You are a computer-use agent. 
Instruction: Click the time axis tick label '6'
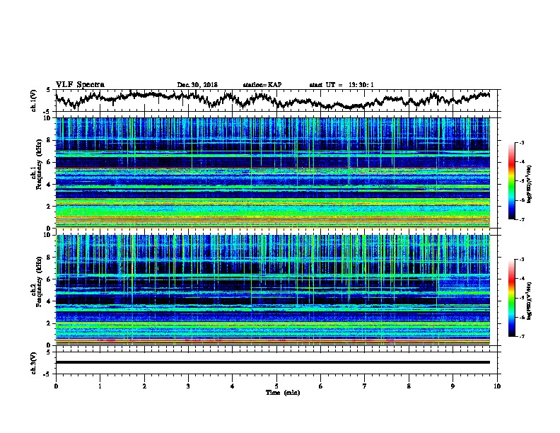click(x=321, y=386)
